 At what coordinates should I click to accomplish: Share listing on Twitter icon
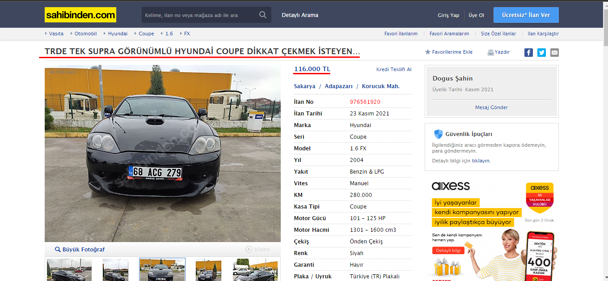[x=541, y=52]
